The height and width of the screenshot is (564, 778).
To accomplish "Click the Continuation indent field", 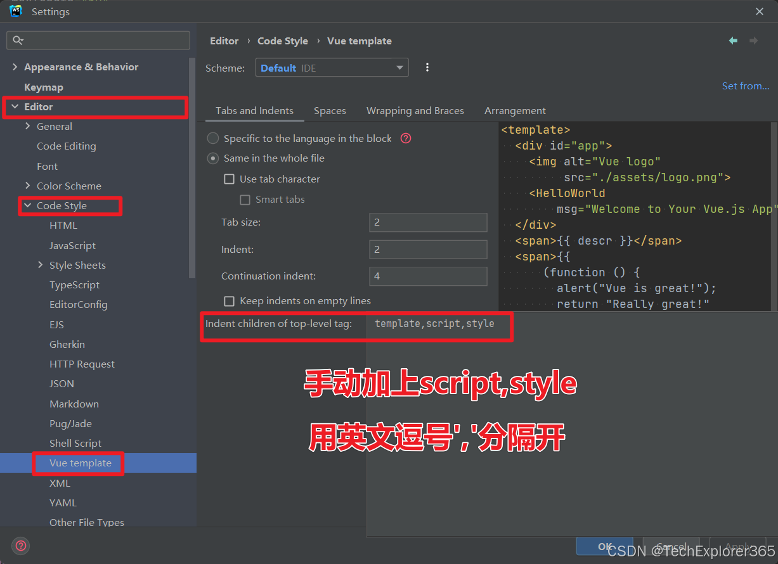I will pos(428,276).
